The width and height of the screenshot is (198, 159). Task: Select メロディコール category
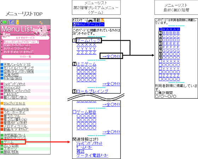pyautogui.click(x=15, y=126)
